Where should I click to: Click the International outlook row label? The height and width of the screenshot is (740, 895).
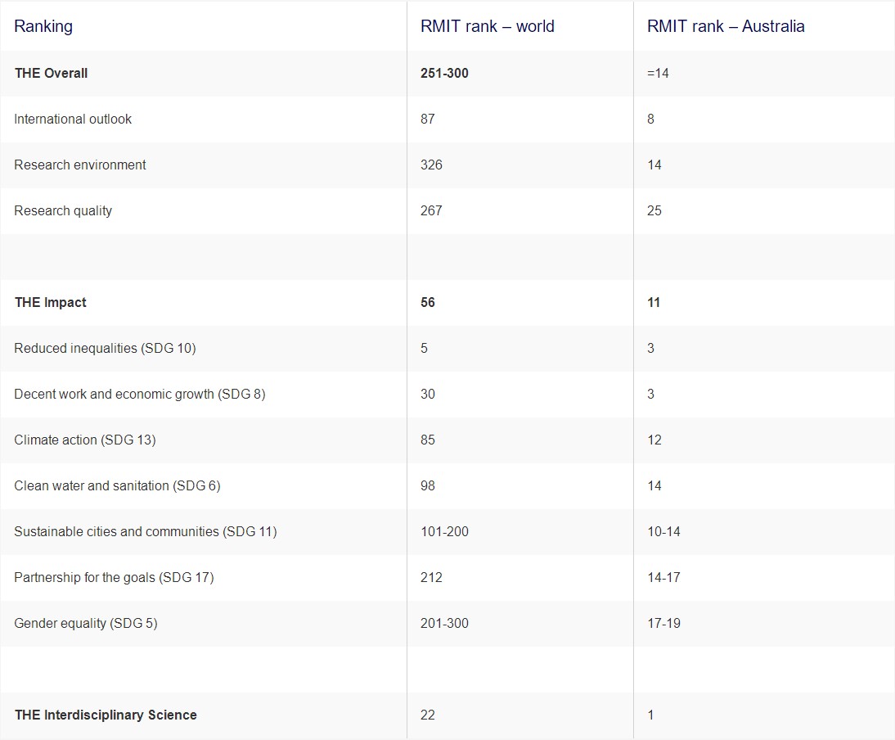(x=73, y=119)
